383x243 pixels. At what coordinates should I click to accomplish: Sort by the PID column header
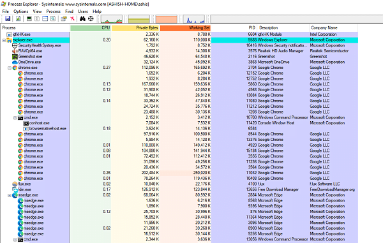(234, 28)
